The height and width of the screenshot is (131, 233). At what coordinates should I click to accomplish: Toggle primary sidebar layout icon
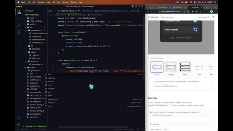tap(133, 7)
